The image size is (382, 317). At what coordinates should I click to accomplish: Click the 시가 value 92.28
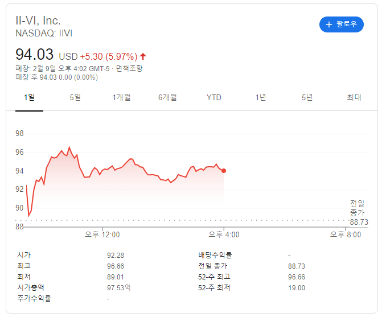(116, 256)
